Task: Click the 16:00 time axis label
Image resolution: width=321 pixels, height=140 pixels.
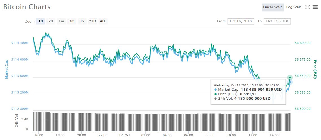Action: click(x=39, y=135)
